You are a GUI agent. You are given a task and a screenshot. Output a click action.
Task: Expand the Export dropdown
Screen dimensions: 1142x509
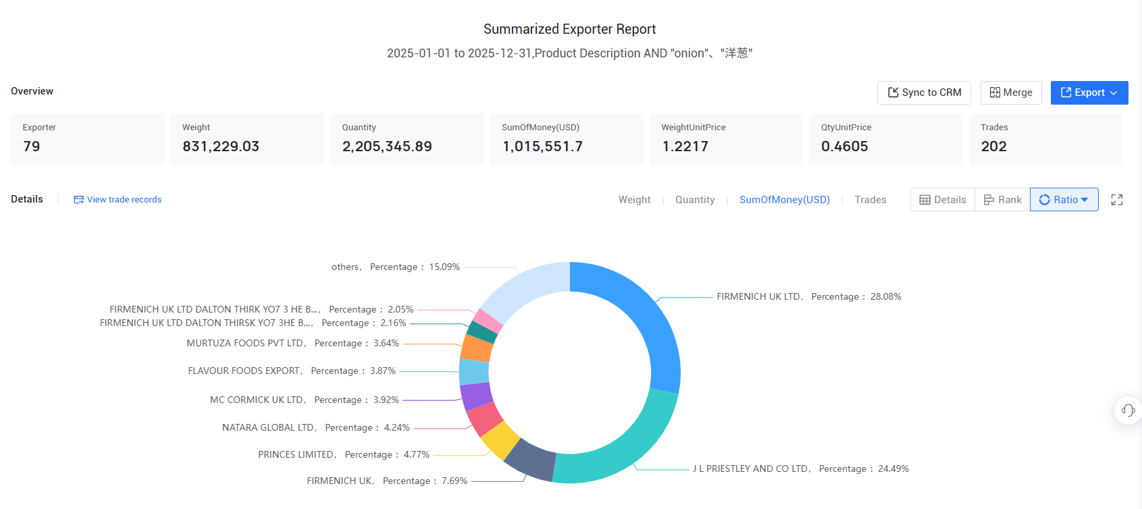tap(1089, 92)
